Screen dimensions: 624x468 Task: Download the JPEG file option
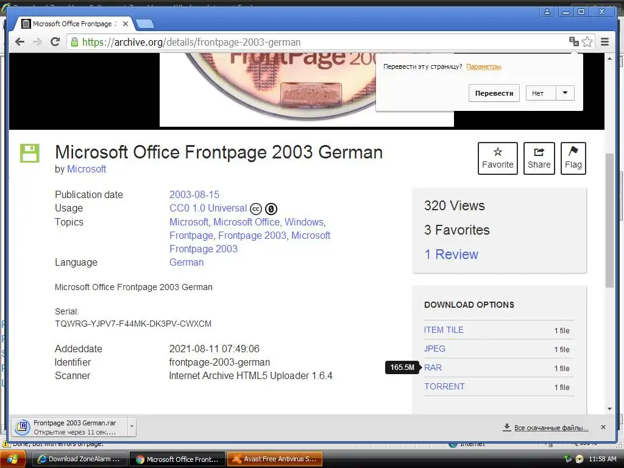(x=434, y=349)
